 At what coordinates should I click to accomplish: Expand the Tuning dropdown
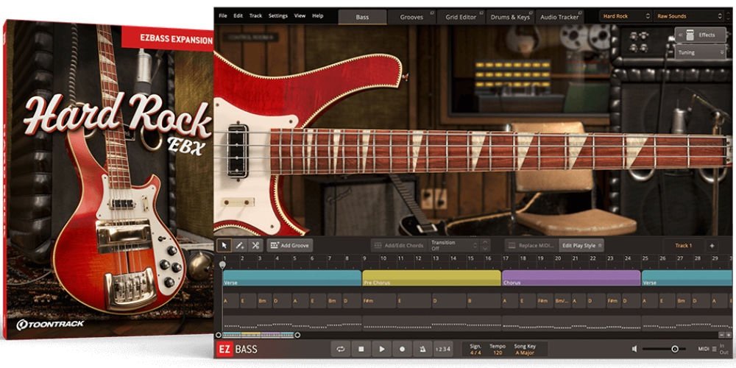(x=700, y=52)
